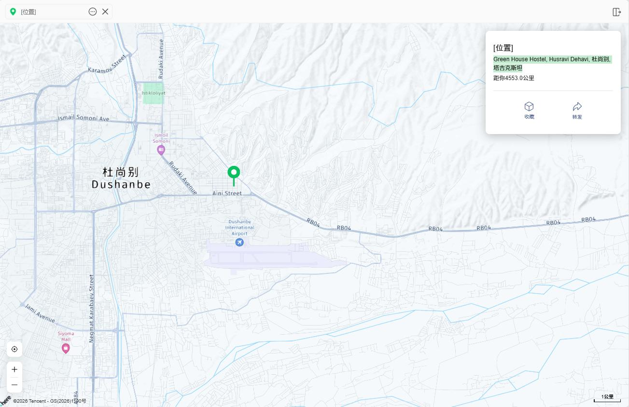Click the 杜尚别 Dushanbe city label
This screenshot has height=407, width=629.
tap(121, 178)
